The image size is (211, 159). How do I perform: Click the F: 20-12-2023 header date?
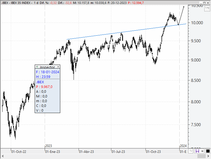(x=117, y=3)
